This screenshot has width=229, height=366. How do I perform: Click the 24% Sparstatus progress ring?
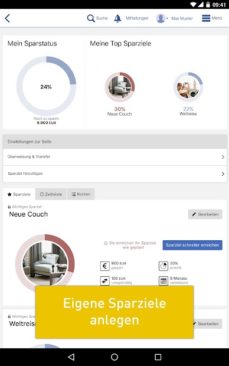point(46,86)
